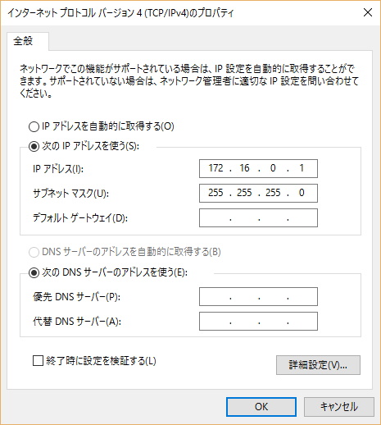This screenshot has height=425, width=381.
Task: Click the キャンセル button
Action: click(339, 407)
